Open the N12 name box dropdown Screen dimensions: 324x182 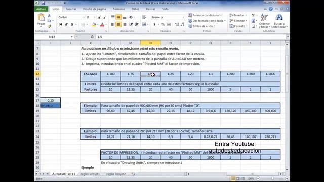tap(72, 37)
